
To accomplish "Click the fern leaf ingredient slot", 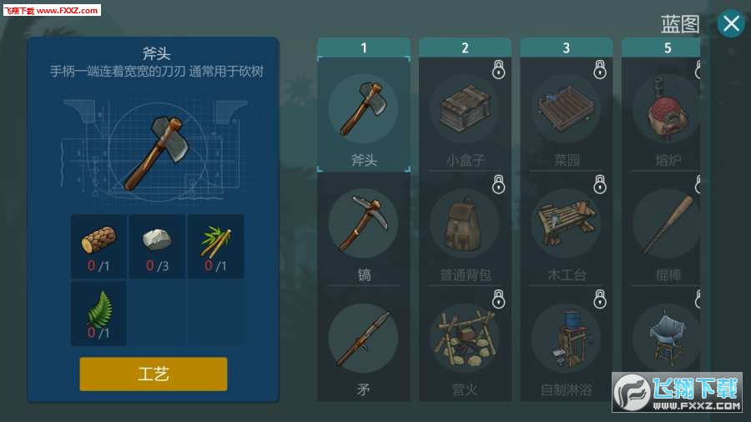I will [x=98, y=314].
